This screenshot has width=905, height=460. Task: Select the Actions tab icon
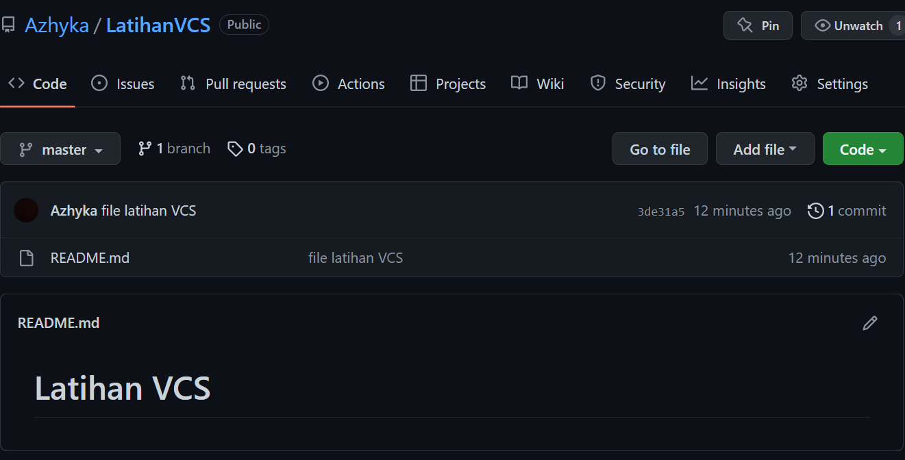point(320,83)
